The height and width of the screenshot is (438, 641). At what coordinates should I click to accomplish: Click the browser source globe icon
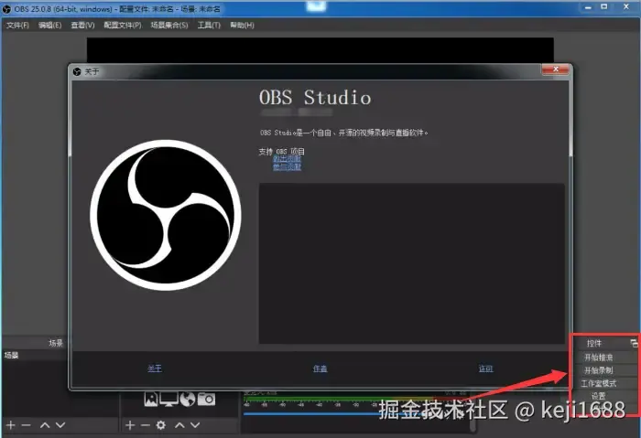(x=188, y=400)
